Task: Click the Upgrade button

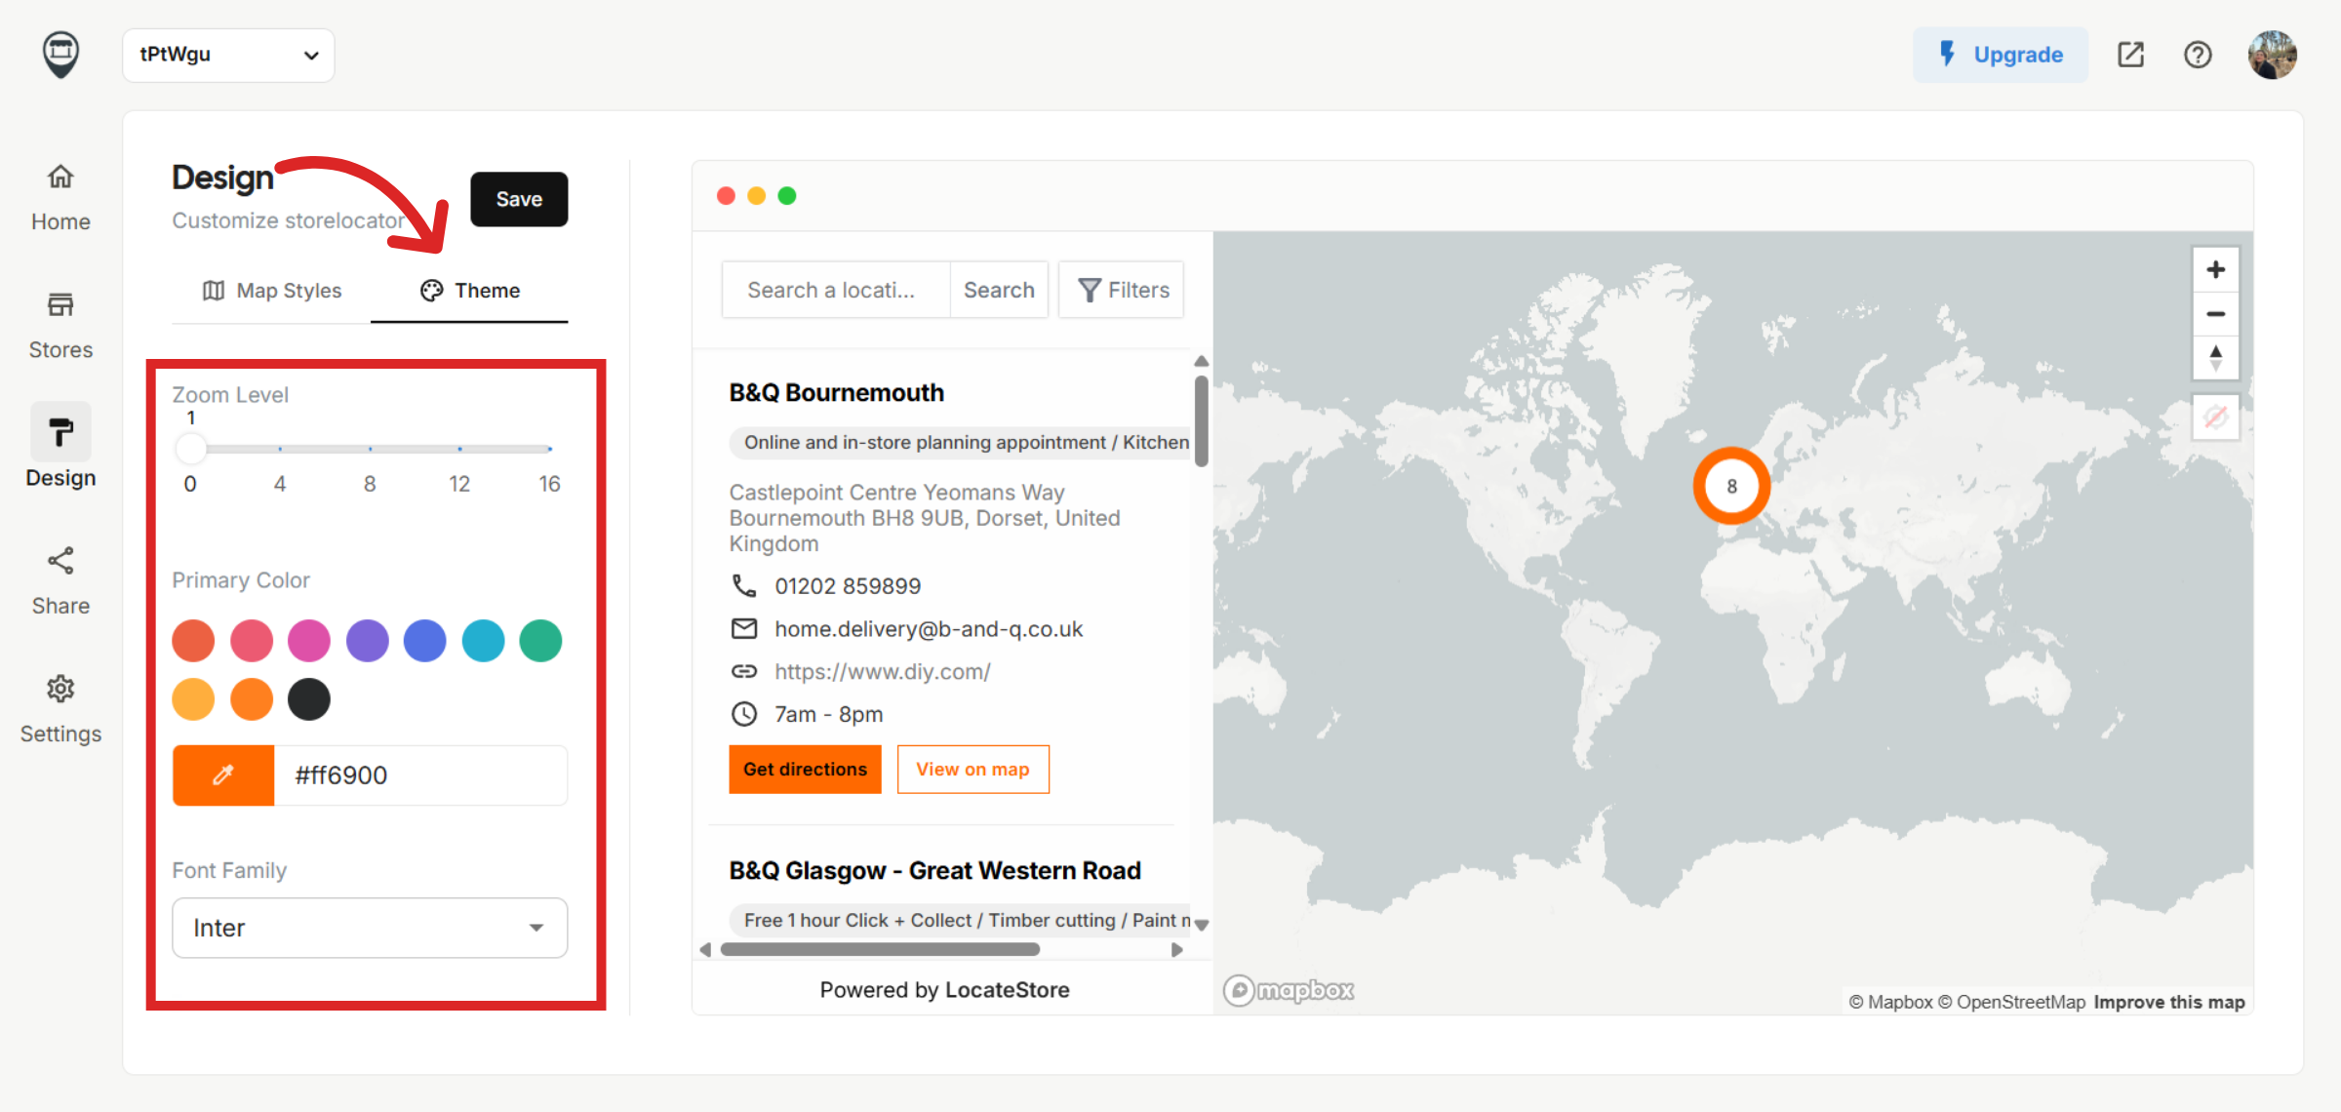Action: [x=2001, y=55]
